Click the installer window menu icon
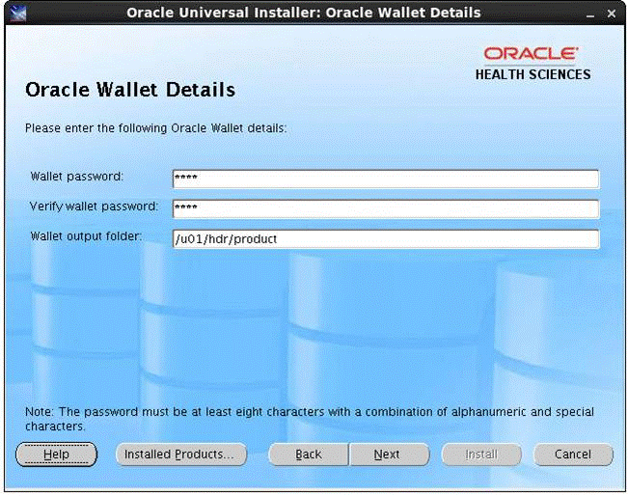This screenshot has height=496, width=628. point(17,14)
